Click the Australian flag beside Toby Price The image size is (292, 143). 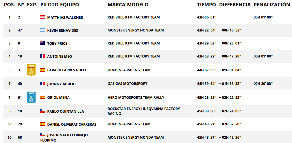(x=42, y=43)
